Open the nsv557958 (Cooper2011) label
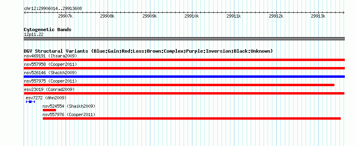 [x=50, y=64]
